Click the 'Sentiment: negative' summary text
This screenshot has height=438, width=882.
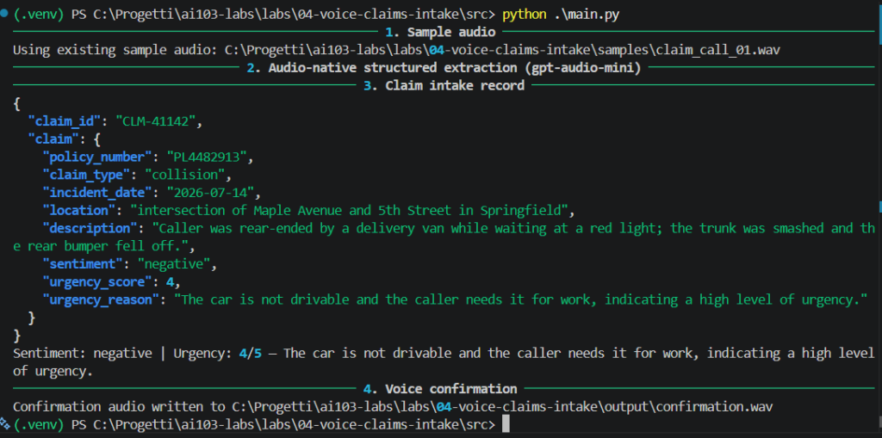coord(83,354)
